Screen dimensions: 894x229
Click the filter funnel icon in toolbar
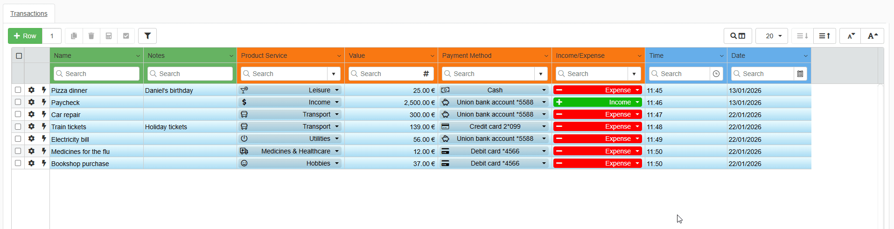[147, 36]
